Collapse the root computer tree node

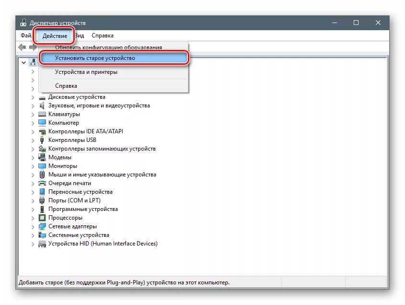pos(24,62)
